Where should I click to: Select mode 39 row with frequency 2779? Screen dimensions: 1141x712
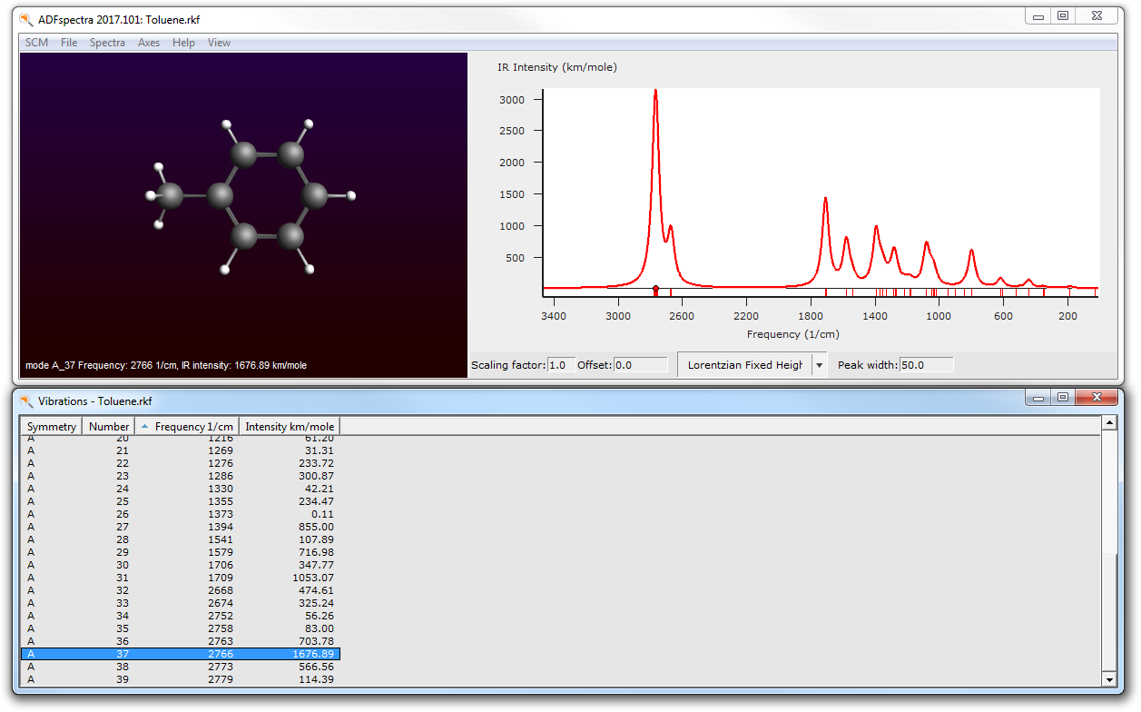[x=180, y=679]
